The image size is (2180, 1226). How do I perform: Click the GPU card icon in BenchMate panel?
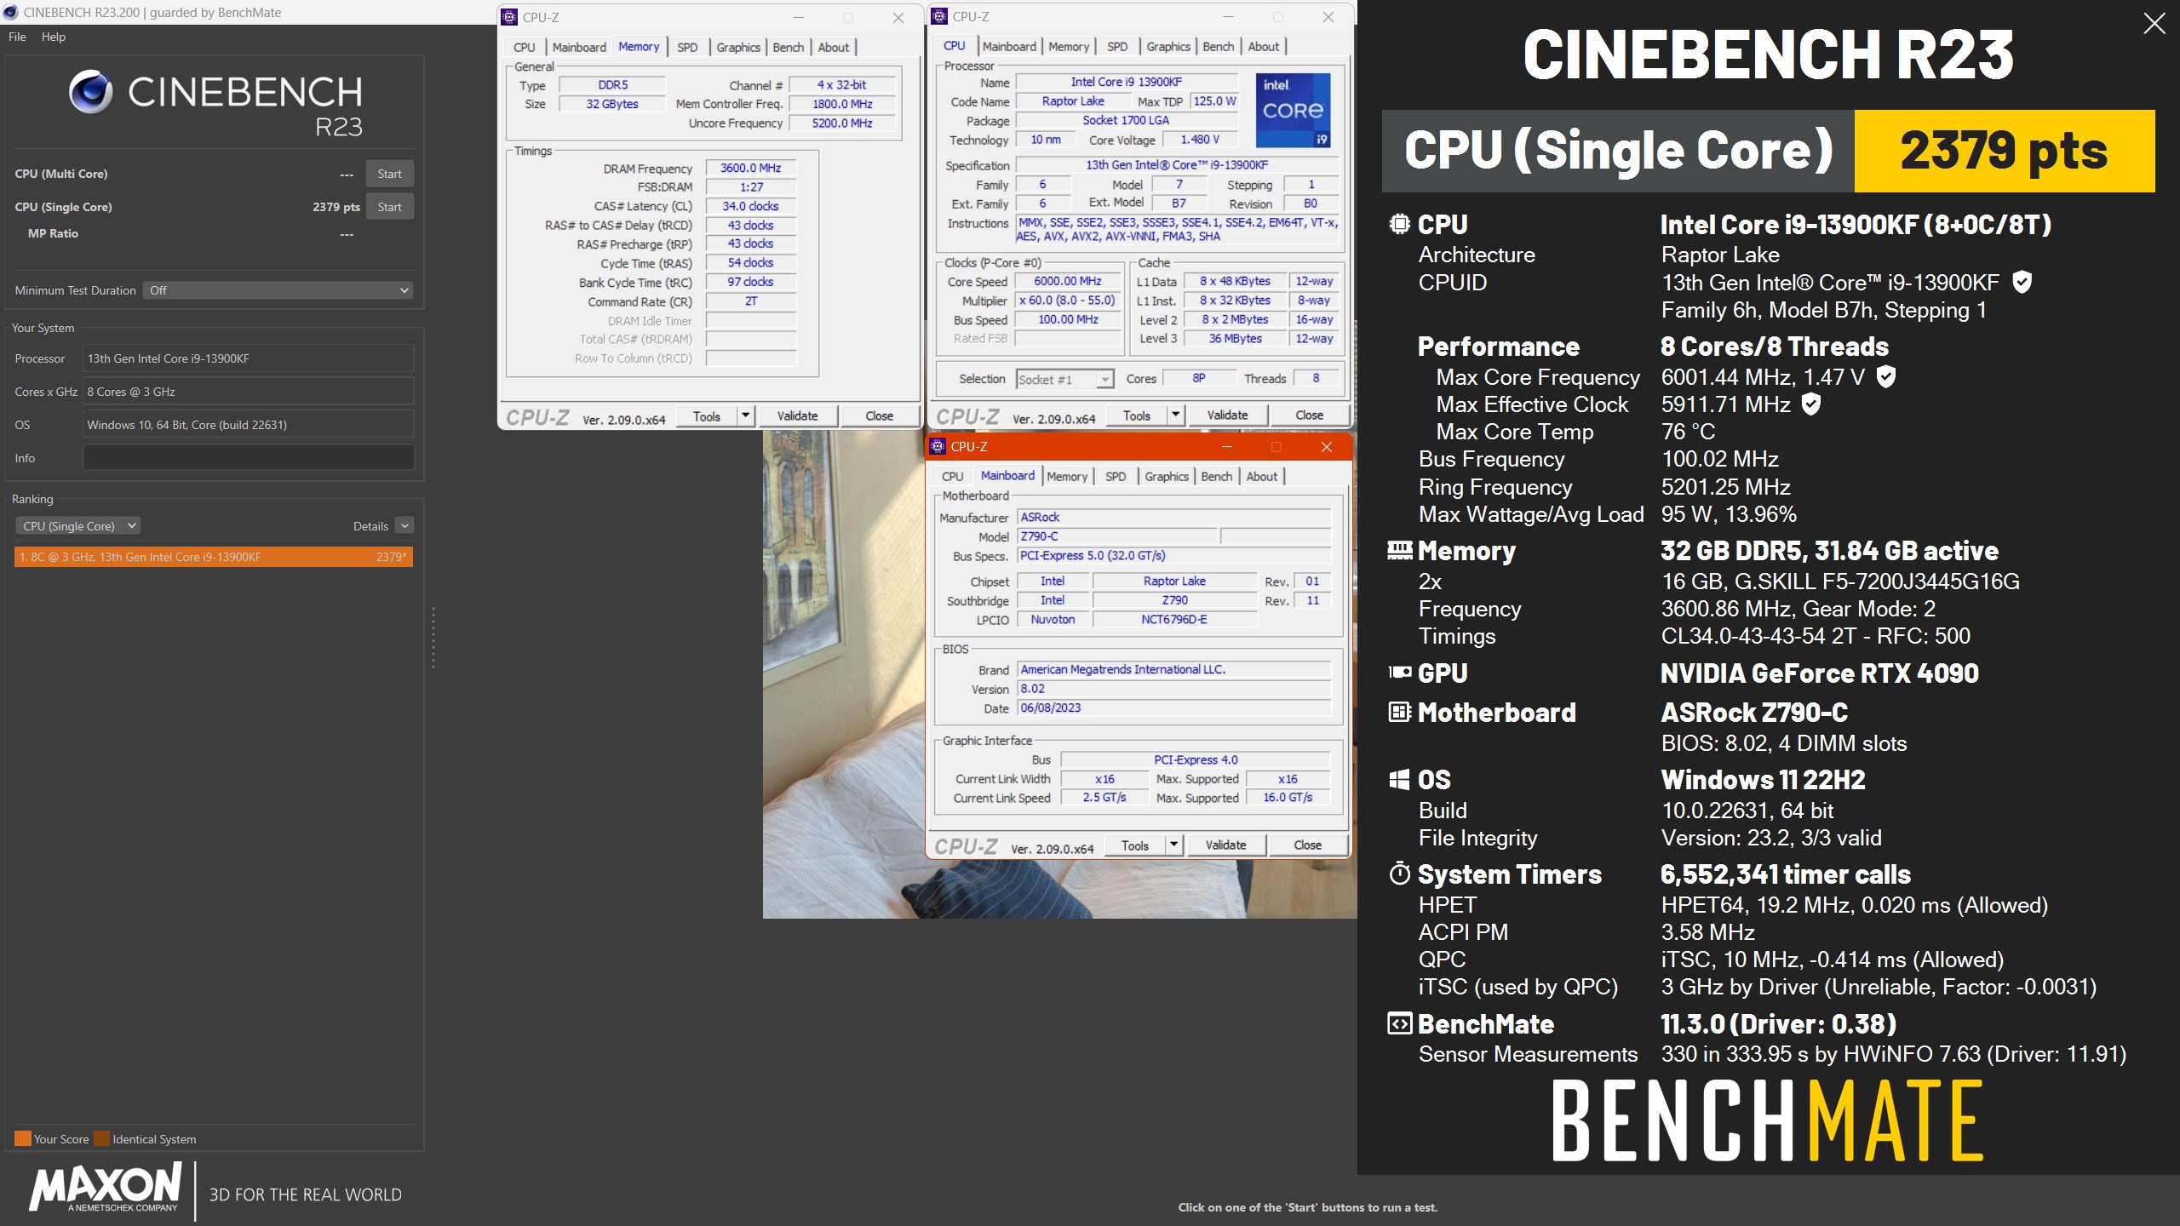click(1399, 673)
